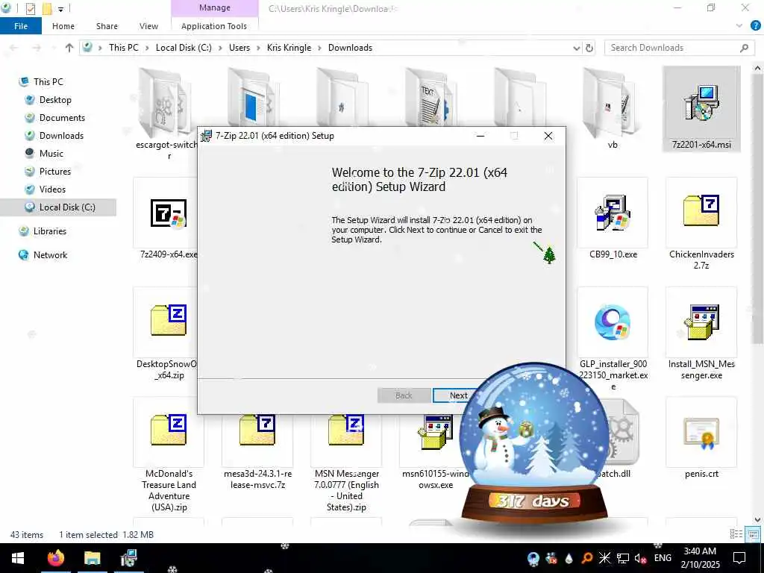The height and width of the screenshot is (573, 764).
Task: Open Music in navigation pane
Action: [x=51, y=154]
